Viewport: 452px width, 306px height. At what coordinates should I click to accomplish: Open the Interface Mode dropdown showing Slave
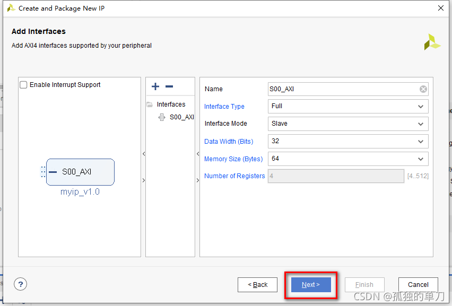(x=348, y=124)
